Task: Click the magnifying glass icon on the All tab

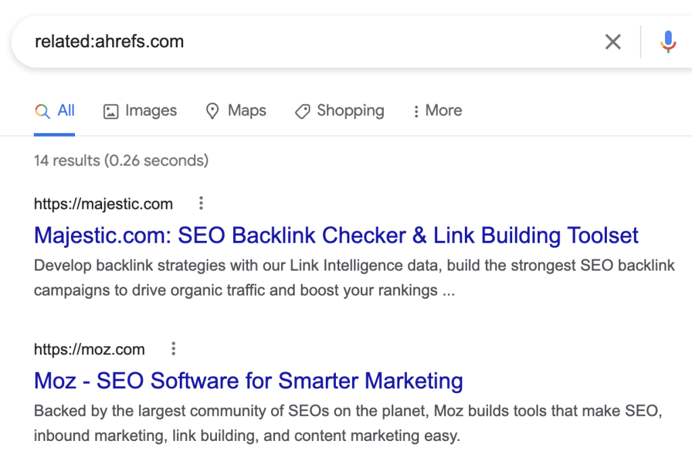Action: (41, 110)
